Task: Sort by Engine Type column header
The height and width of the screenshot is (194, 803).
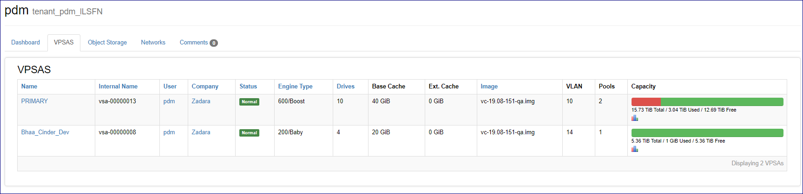Action: (x=295, y=87)
